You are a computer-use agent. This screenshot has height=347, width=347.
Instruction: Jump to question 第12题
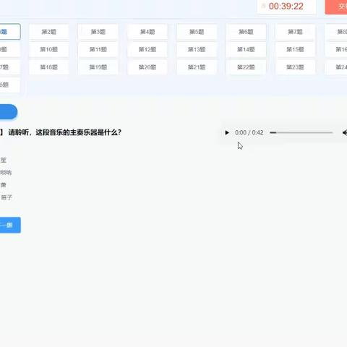pos(147,49)
